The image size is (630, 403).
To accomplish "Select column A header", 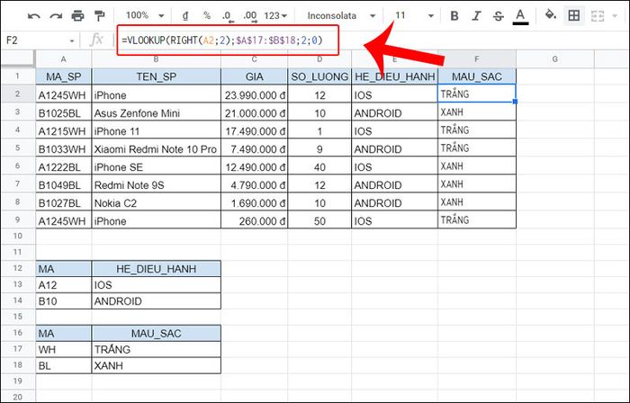I will tap(64, 59).
